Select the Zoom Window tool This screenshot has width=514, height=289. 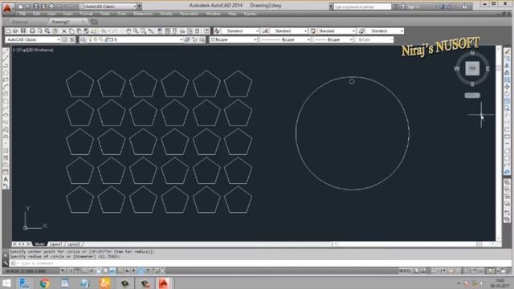[x=143, y=31]
